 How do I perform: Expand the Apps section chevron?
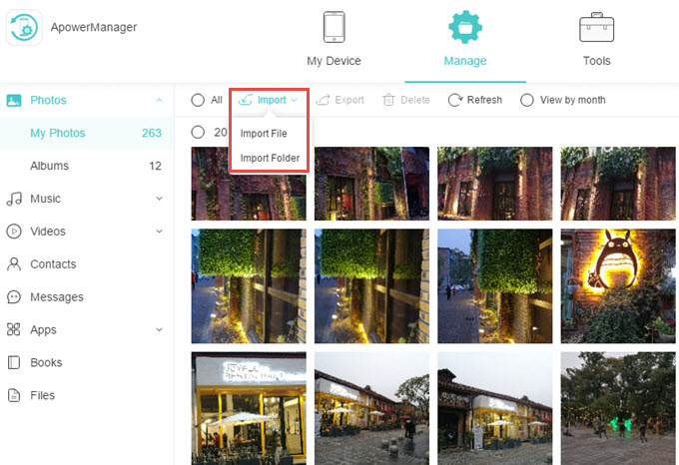160,329
